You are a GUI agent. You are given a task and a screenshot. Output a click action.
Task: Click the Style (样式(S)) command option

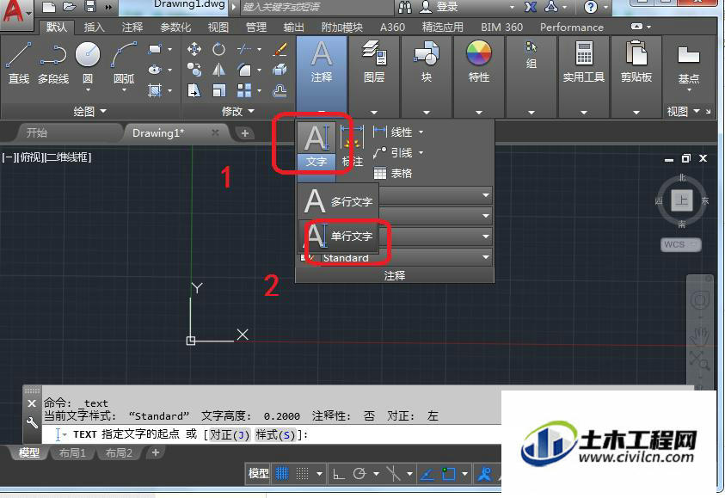click(275, 435)
